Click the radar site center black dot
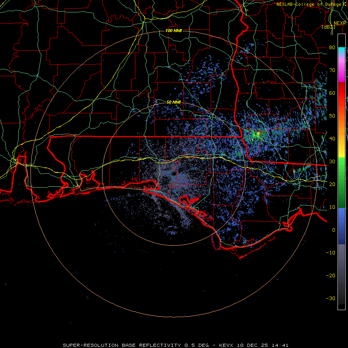 click(174, 173)
